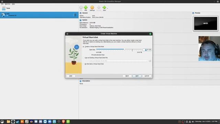Image resolution: width=220 pixels, height=124 pixels.
Task: Open VirtualBox Manager window title menu
Action: [2, 1]
